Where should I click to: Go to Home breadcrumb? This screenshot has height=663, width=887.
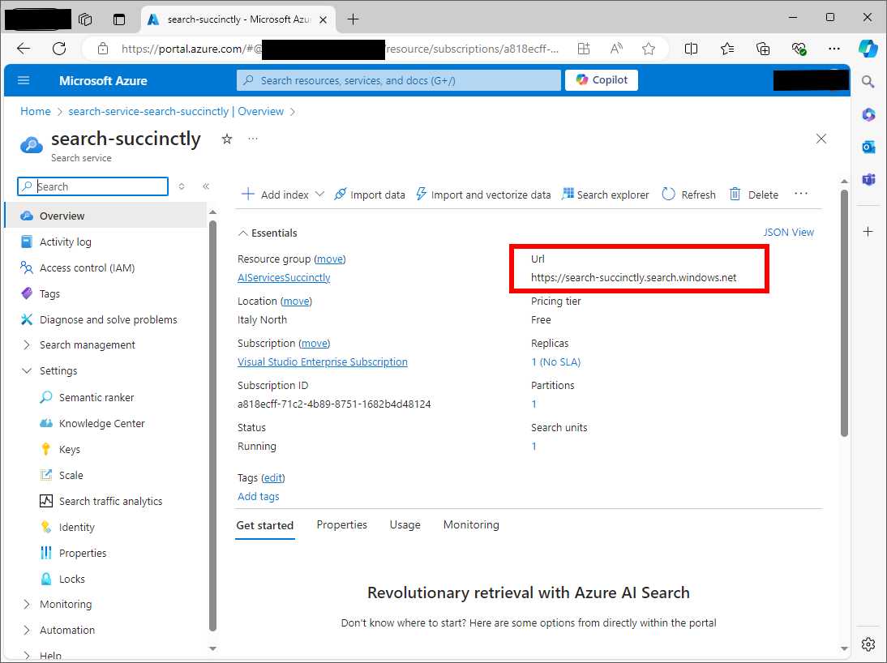tap(35, 111)
